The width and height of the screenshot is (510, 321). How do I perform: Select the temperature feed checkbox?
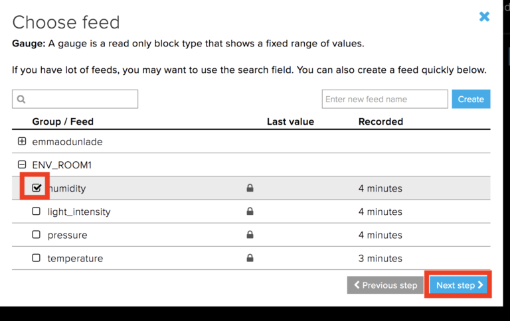(37, 258)
